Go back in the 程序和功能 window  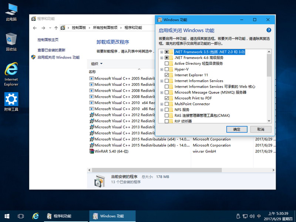coord(35,28)
